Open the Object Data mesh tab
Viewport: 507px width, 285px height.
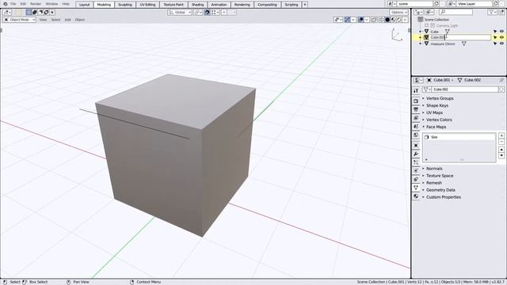point(416,188)
